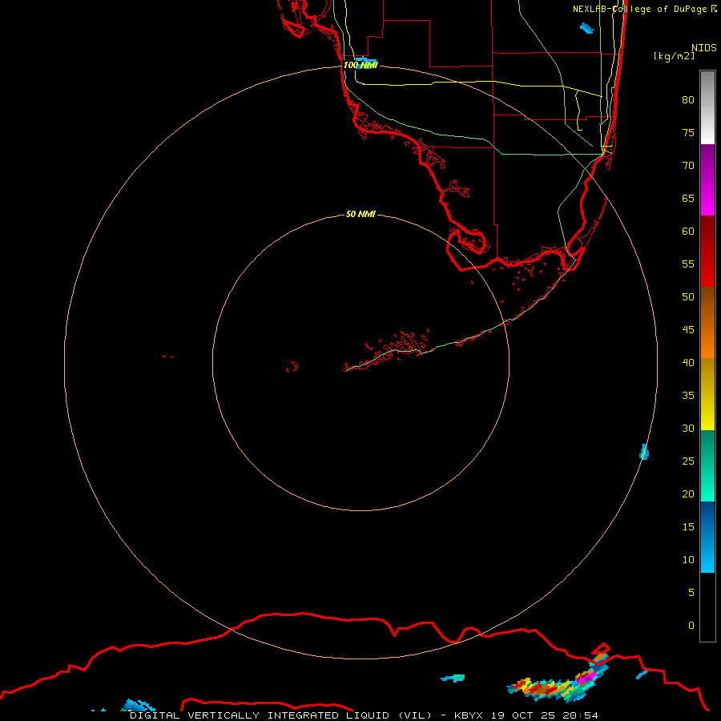Screen dimensions: 721x721
Task: Pick the red segment of the color bar
Action: coord(707,252)
